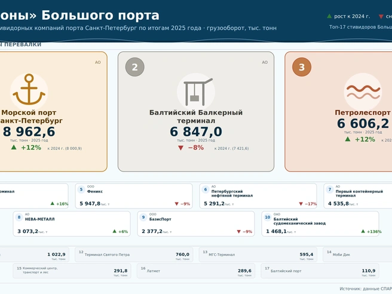Click rank badge 9 beside БазисПорт

tap(143, 218)
